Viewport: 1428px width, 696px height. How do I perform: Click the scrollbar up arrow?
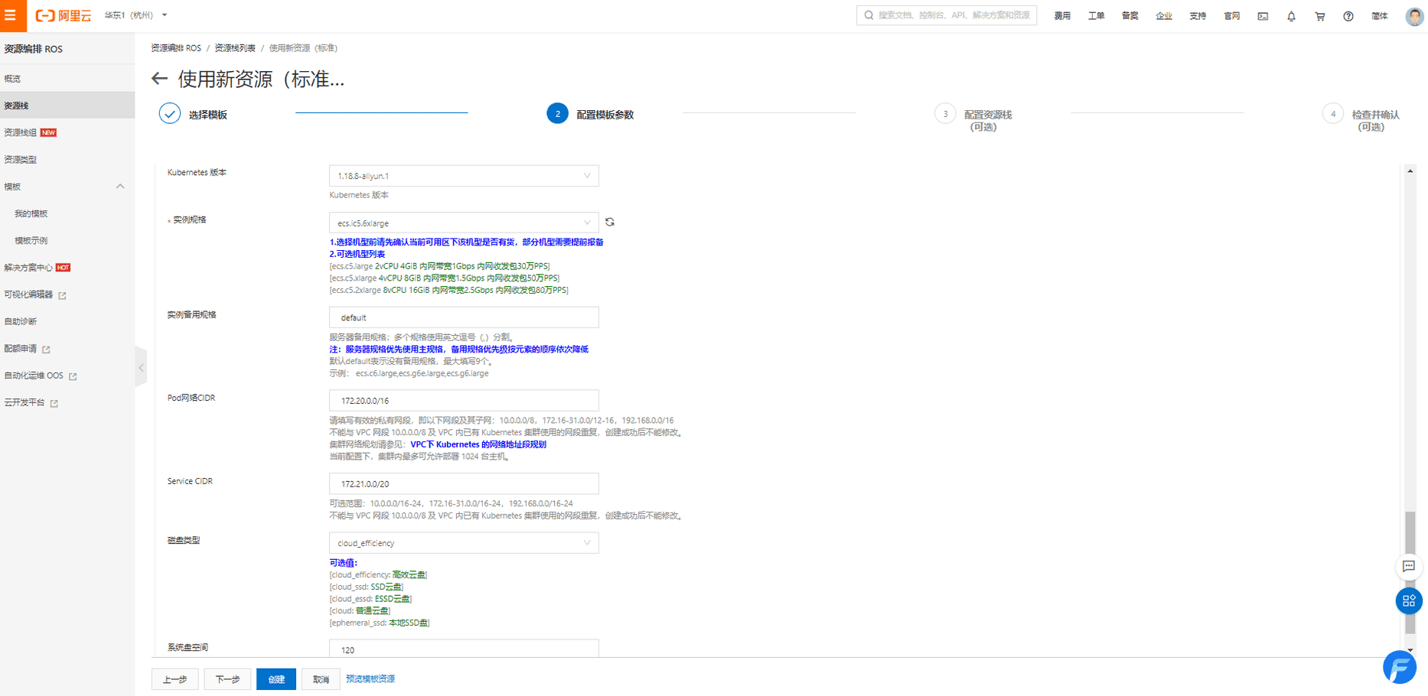pyautogui.click(x=1410, y=171)
